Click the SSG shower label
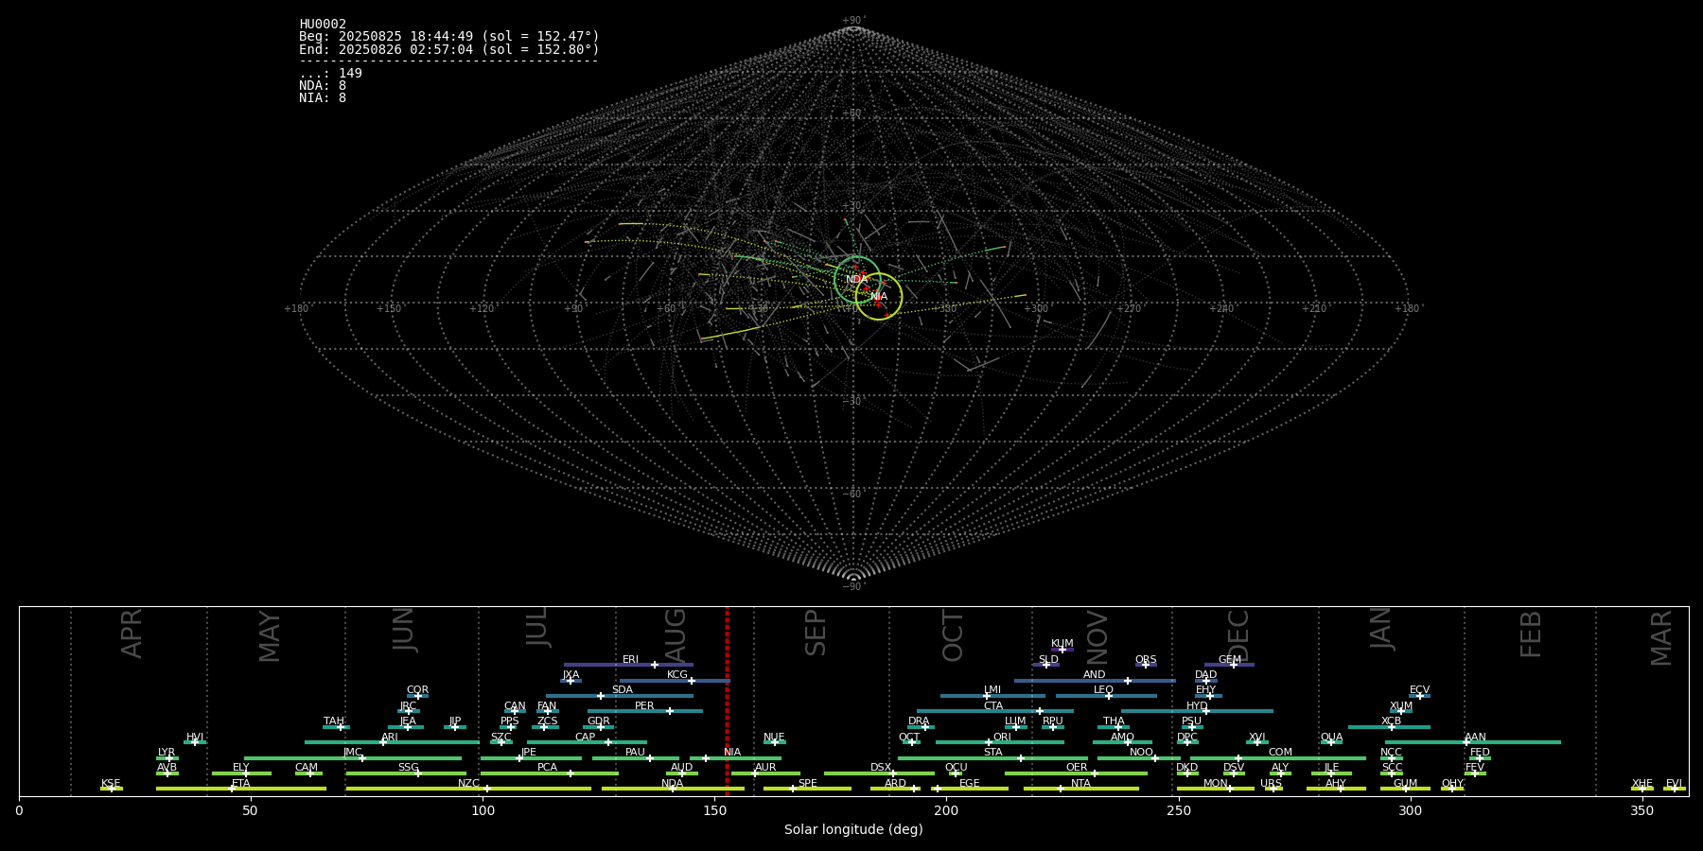 [x=408, y=768]
